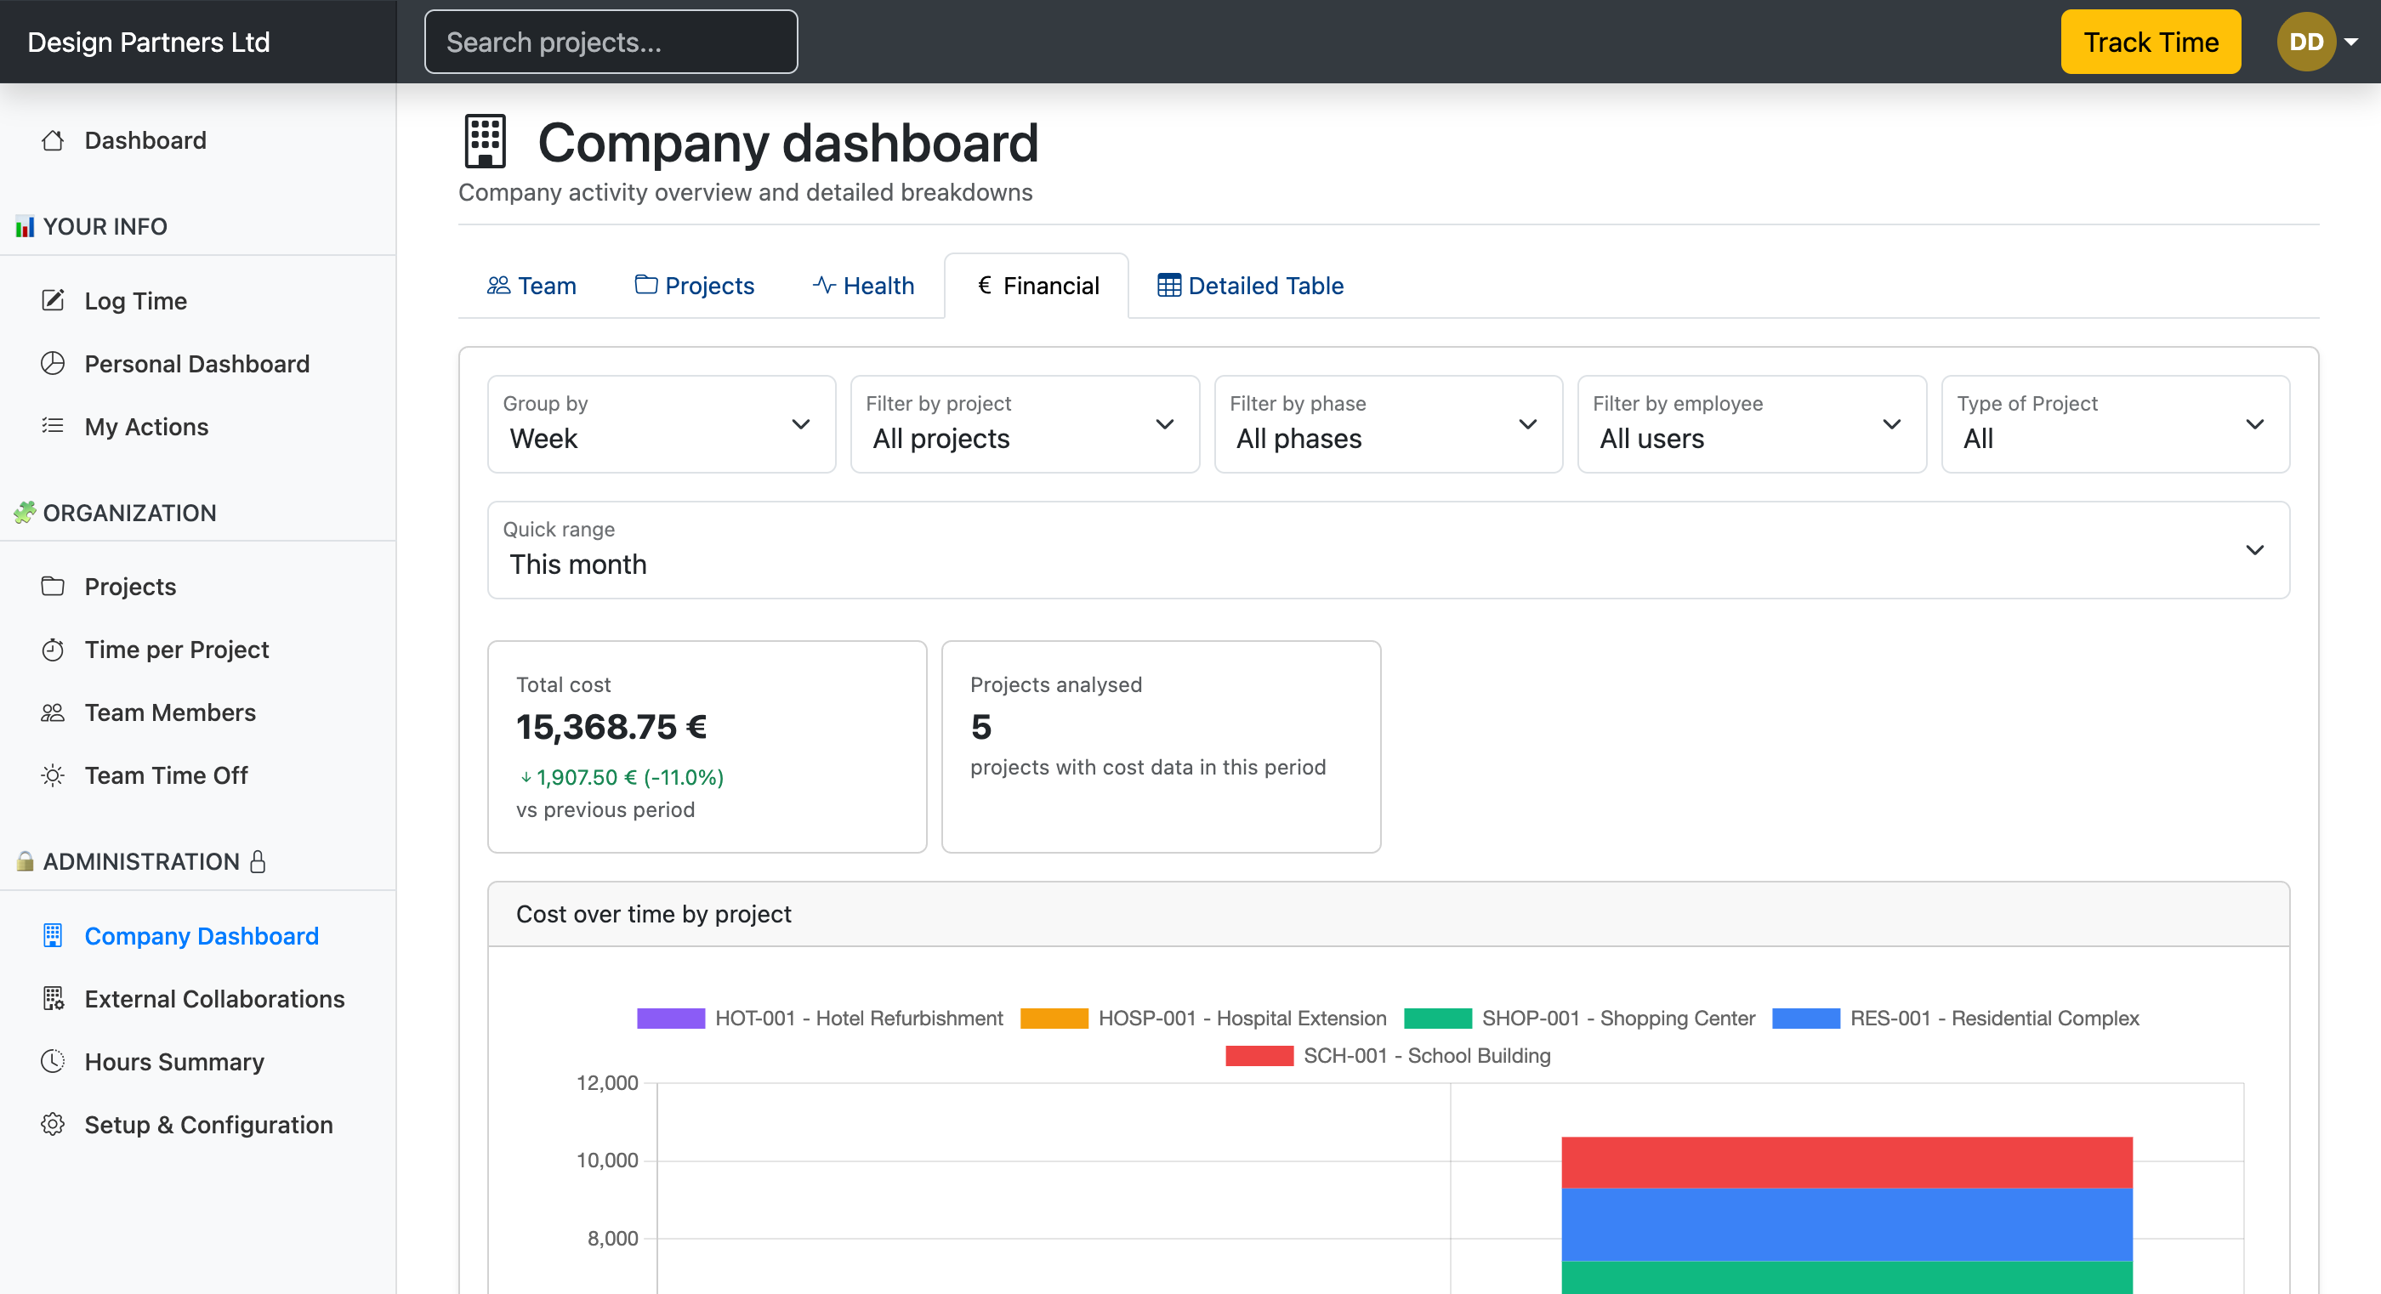The image size is (2381, 1294).
Task: Click the ORGANIZATION puzzle piece icon
Action: (x=25, y=512)
